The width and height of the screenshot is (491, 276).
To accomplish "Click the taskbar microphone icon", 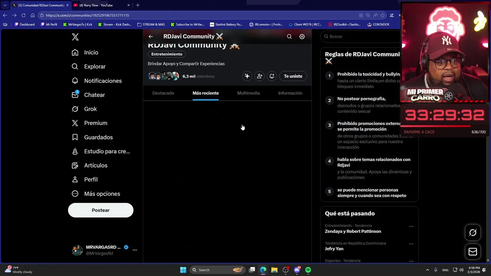I will point(436,270).
